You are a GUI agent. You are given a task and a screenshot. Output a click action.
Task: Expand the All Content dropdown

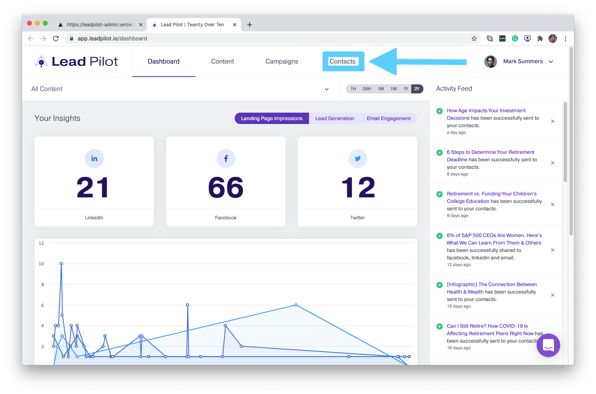tap(326, 89)
